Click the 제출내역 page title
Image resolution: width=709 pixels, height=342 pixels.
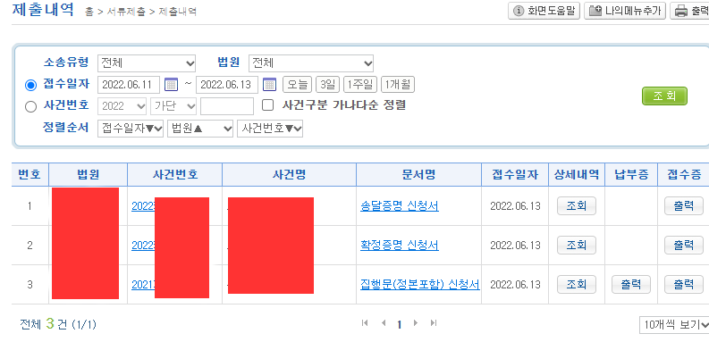tap(43, 10)
